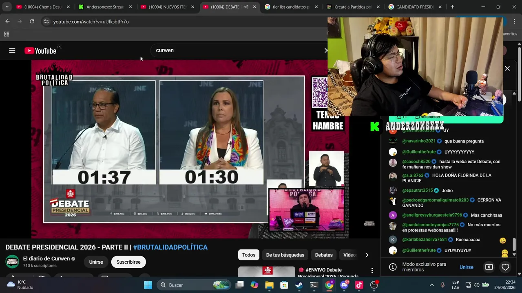The height and width of the screenshot is (293, 522).
Task: Click Unirse in the members-only chat footer
Action: [x=467, y=267]
